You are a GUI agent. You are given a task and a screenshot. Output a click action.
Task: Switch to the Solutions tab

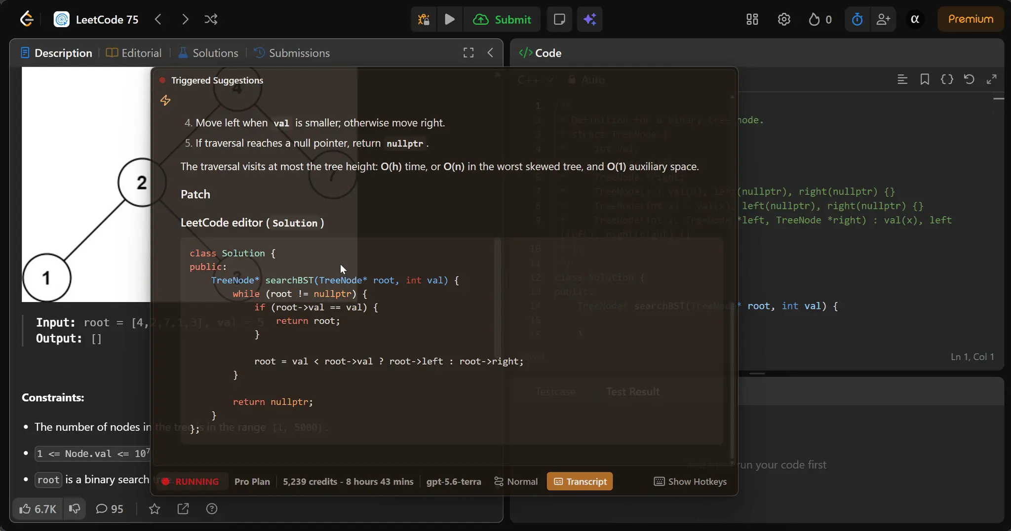[208, 53]
